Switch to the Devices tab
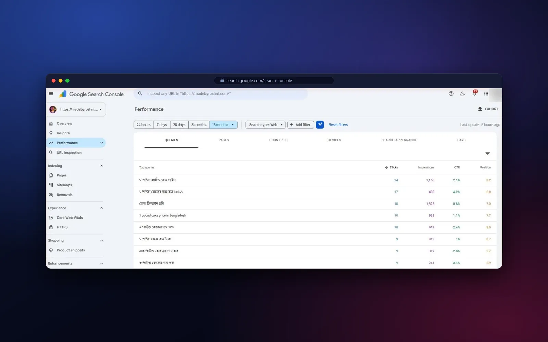The height and width of the screenshot is (342, 548). (334, 140)
